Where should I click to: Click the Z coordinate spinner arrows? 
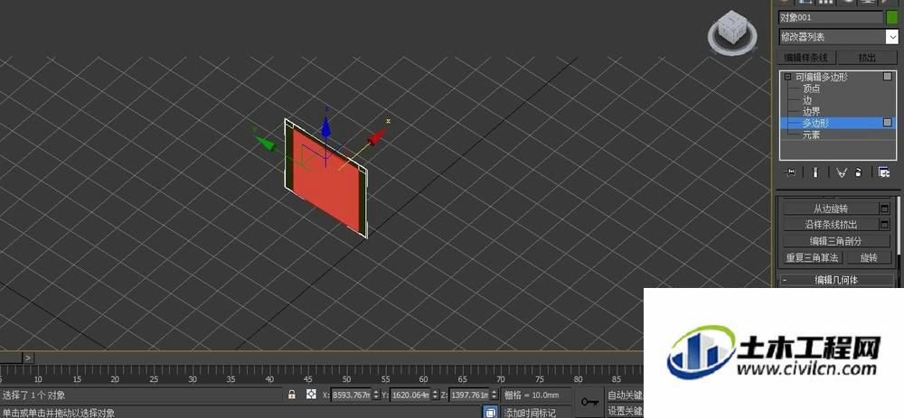point(494,395)
